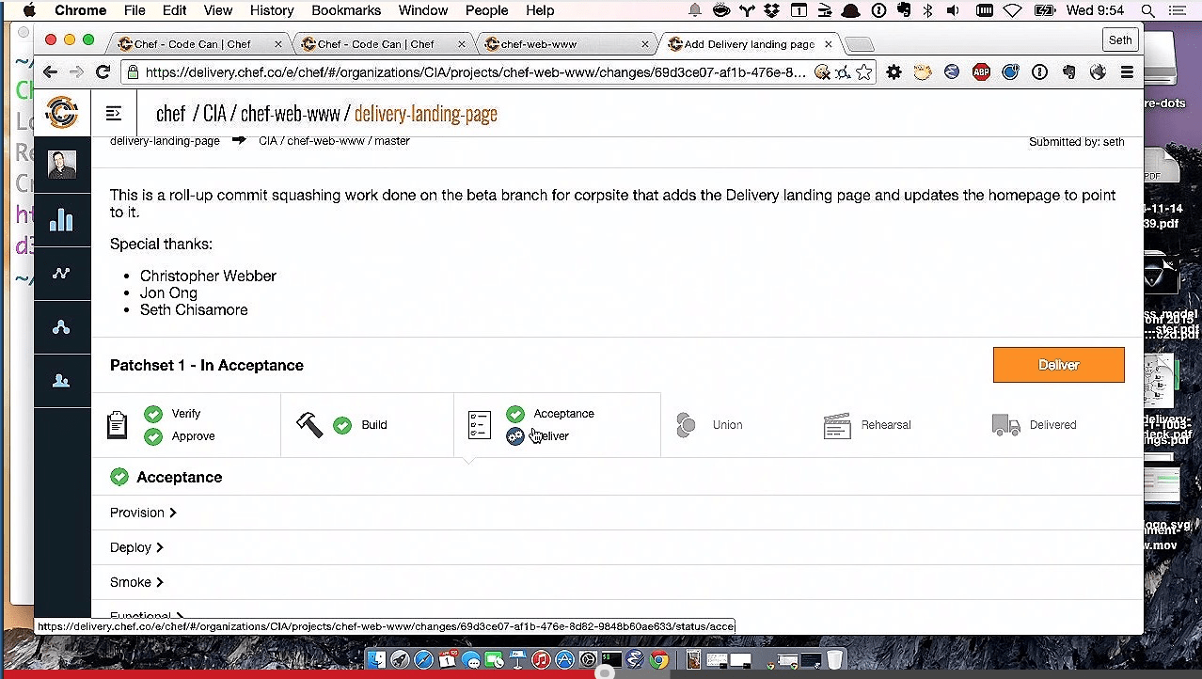This screenshot has height=679, width=1202.
Task: Open the Bookmarks menu
Action: [346, 10]
